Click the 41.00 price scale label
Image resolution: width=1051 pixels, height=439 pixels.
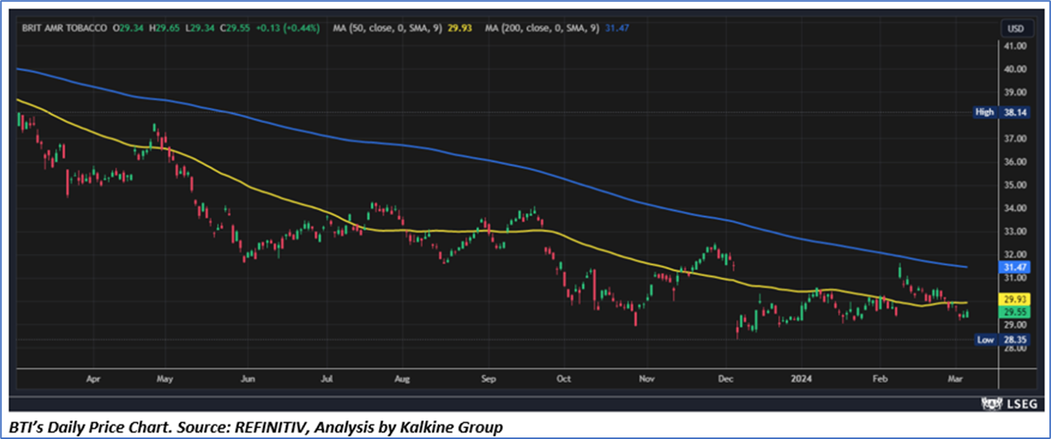click(1015, 46)
